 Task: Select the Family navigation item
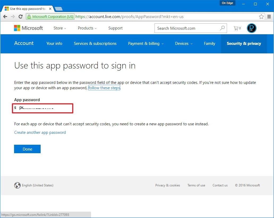pyautogui.click(x=209, y=44)
